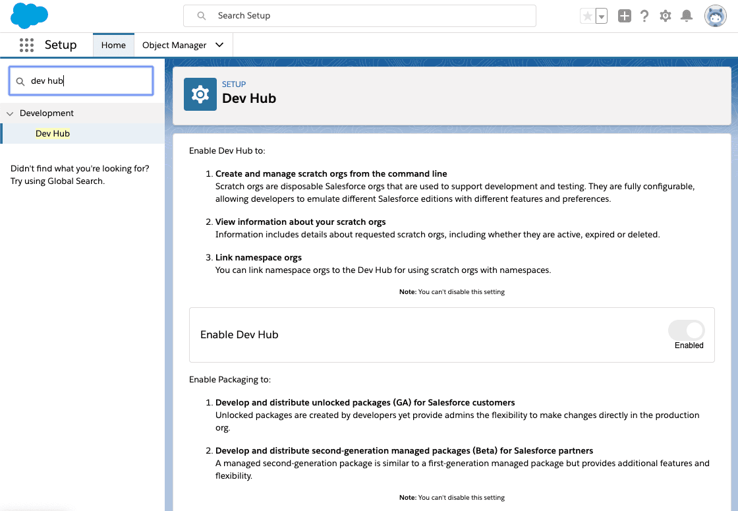Open the Object Manager tab
Image resolution: width=738 pixels, height=511 pixels.
(174, 45)
